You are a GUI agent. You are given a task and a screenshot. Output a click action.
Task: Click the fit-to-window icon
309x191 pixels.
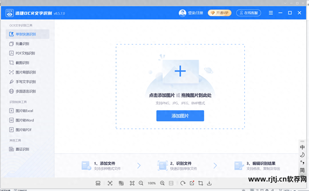coord(132,183)
